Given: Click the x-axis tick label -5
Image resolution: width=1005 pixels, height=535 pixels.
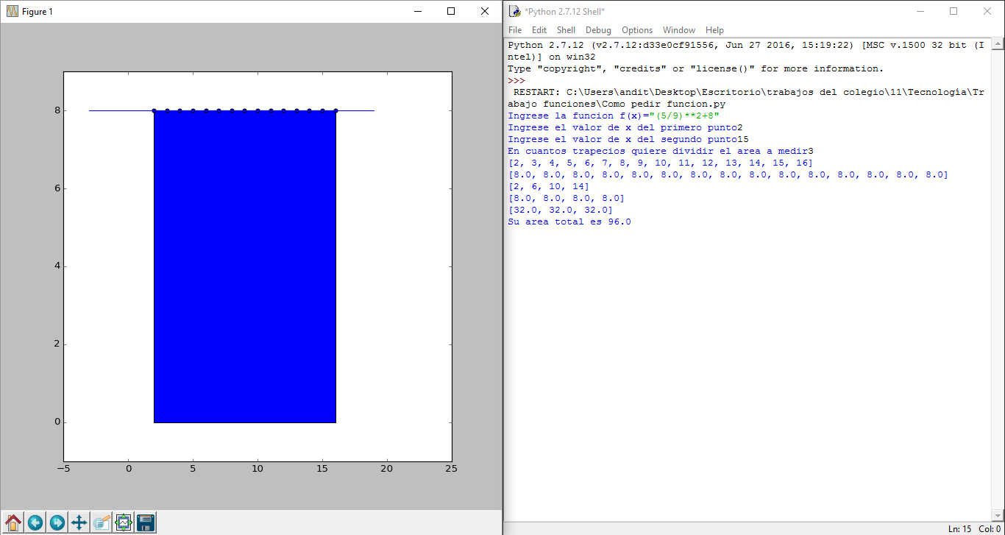Looking at the screenshot, I should pos(63,468).
